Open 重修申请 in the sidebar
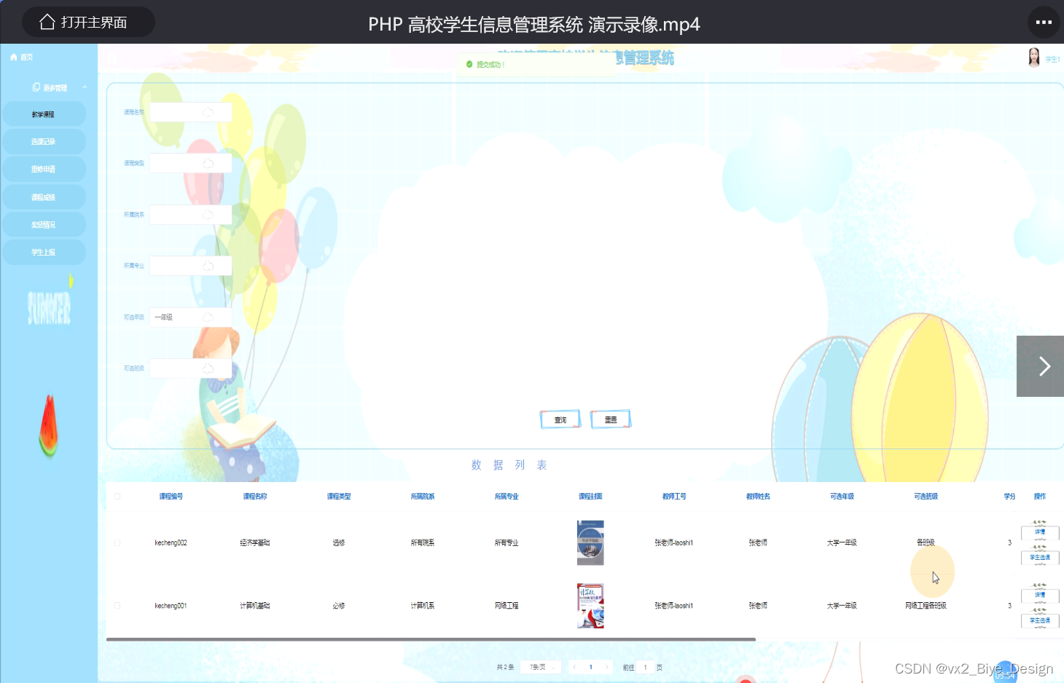Screen dimensions: 1064x683 point(44,170)
